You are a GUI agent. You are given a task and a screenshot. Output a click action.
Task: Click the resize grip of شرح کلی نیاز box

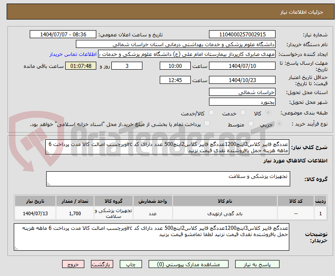[x=47, y=152]
